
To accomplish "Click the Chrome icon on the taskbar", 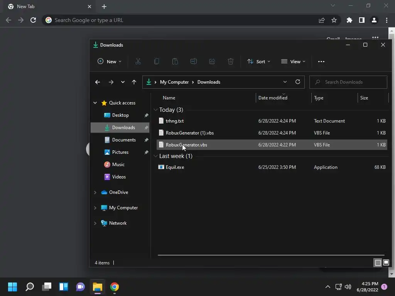I will [x=114, y=287].
